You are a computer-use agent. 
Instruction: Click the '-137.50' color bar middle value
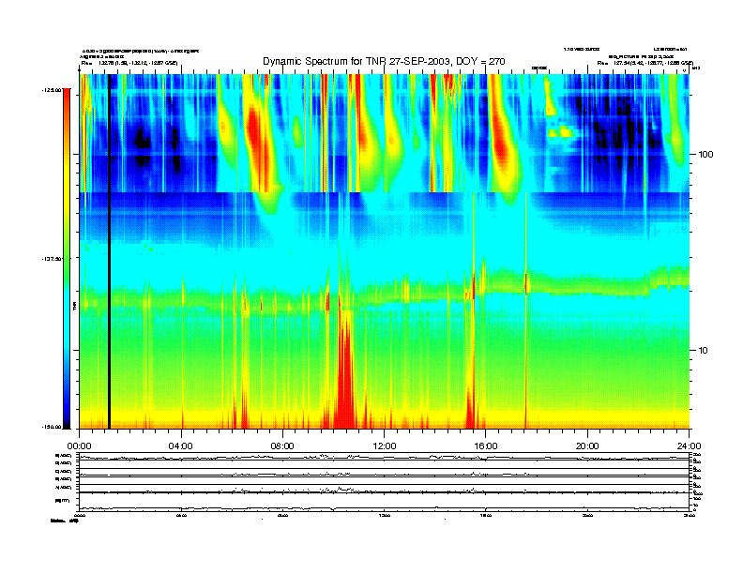51,259
